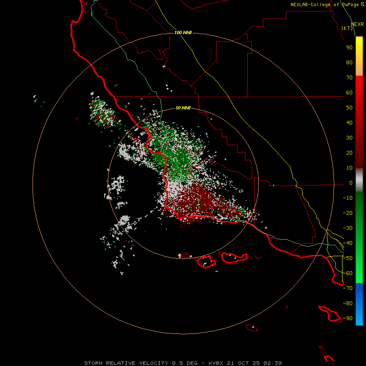
Task: Click the -10 value on velocity scale
Action: pyautogui.click(x=348, y=198)
